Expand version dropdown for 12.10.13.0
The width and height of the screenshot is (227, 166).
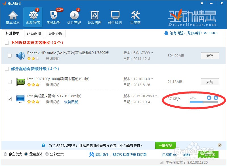(x=152, y=79)
